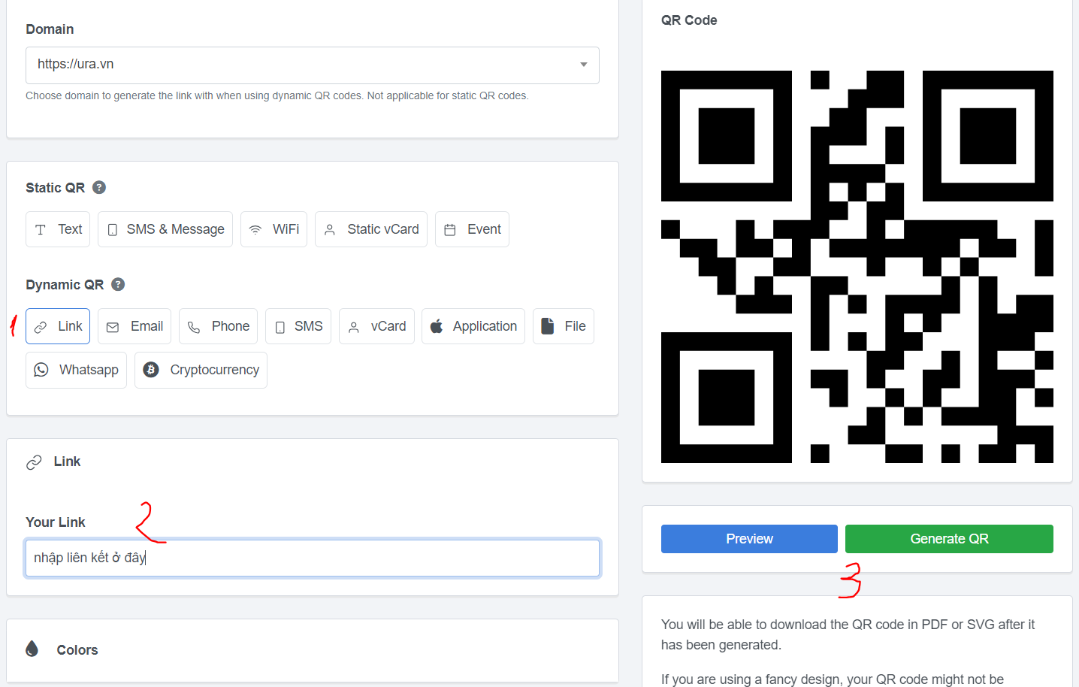This screenshot has width=1079, height=687.
Task: Select the File QR type
Action: pyautogui.click(x=563, y=326)
